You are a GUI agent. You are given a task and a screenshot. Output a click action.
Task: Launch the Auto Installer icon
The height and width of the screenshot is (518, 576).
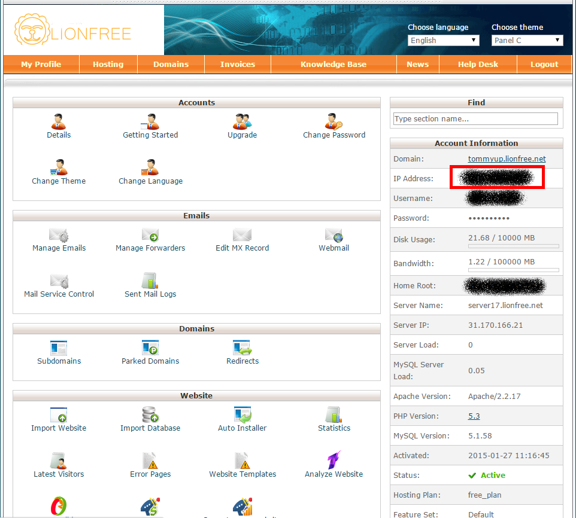click(x=242, y=415)
